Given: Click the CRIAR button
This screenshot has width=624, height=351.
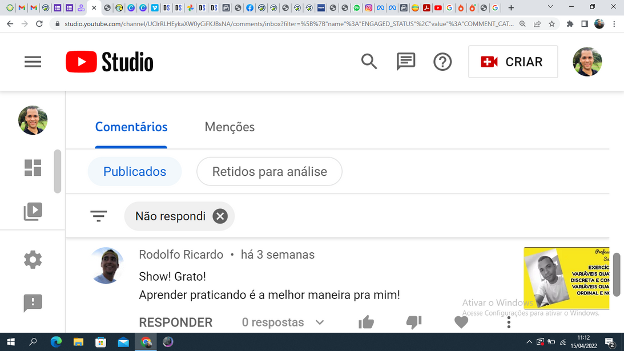Looking at the screenshot, I should [x=513, y=62].
